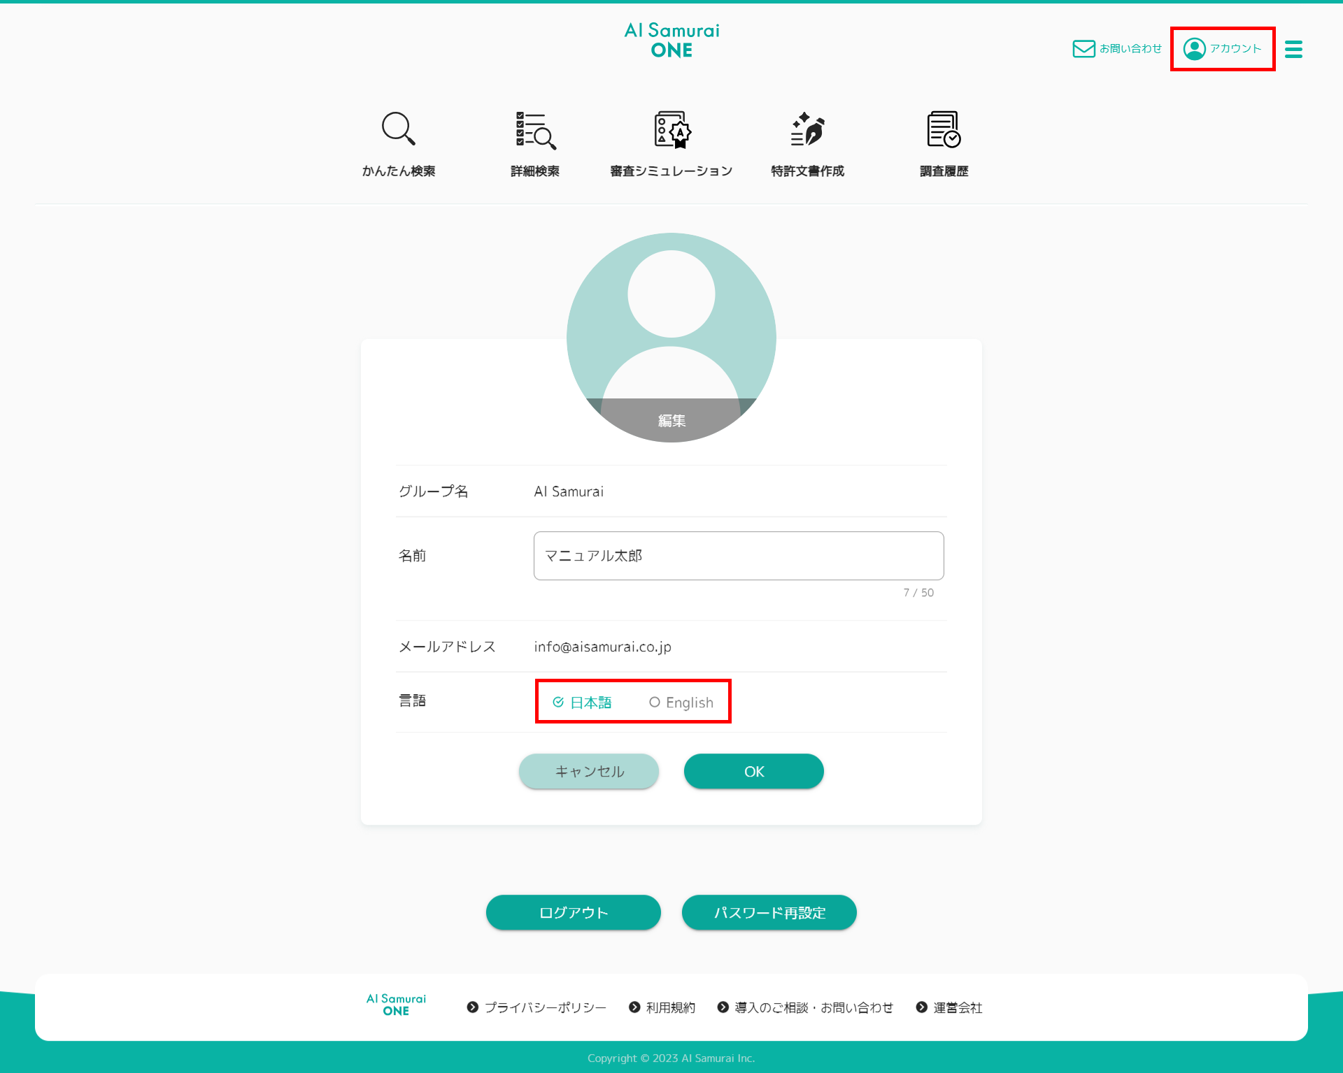The height and width of the screenshot is (1073, 1343).
Task: Open the 審査シミュレーション icon
Action: point(671,130)
